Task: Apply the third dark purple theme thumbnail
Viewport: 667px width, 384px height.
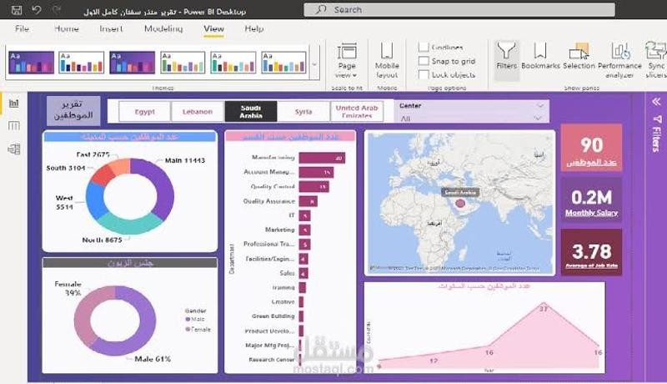Action: [x=132, y=62]
